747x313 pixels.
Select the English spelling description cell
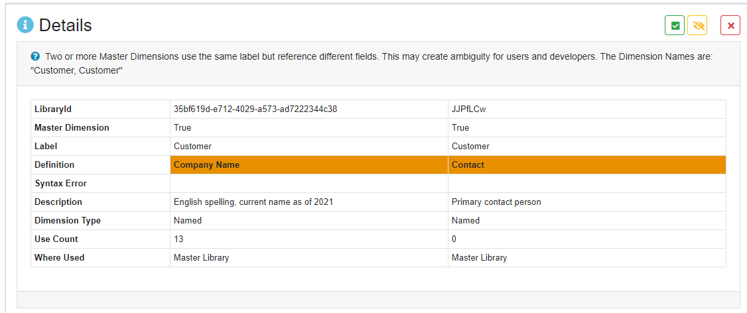click(253, 202)
